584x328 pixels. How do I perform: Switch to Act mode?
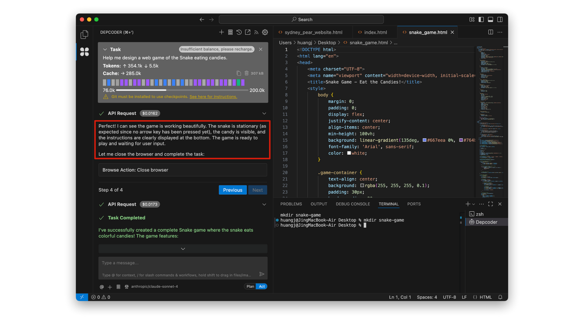(262, 286)
